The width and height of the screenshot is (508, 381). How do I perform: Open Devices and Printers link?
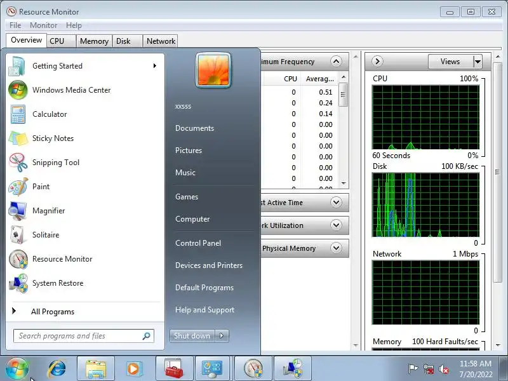[x=209, y=265]
